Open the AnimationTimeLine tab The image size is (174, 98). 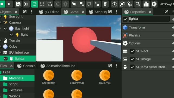[58, 66]
